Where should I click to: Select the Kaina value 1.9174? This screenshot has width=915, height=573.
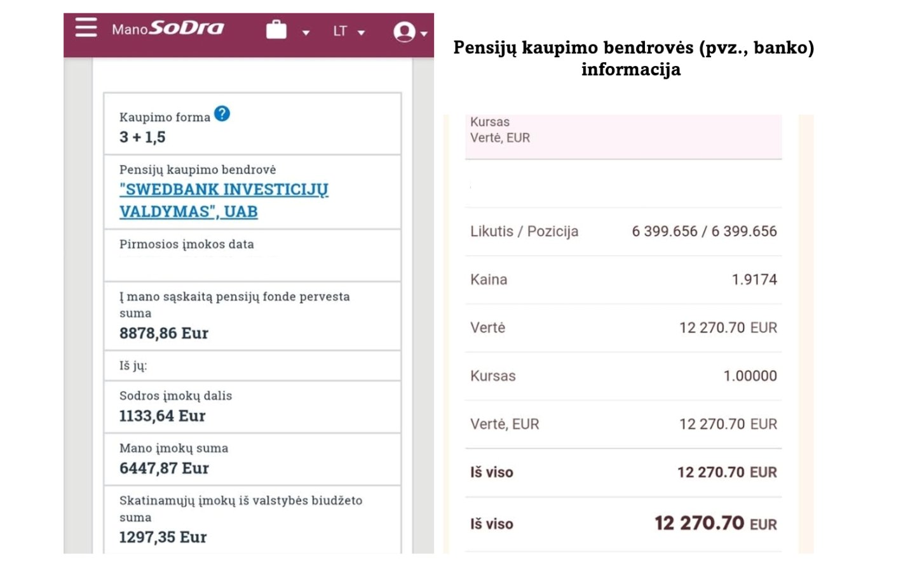[754, 280]
